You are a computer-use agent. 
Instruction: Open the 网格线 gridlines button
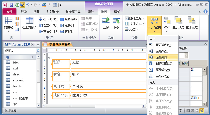click(x=8, y=24)
